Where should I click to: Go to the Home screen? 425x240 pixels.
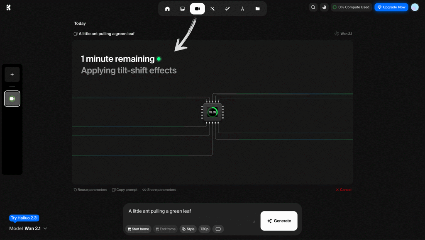(167, 8)
